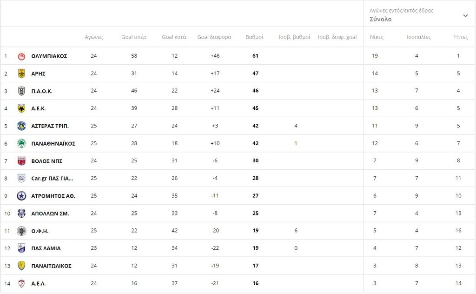
Task: Click the Νίκες column header
Action: pyautogui.click(x=377, y=37)
